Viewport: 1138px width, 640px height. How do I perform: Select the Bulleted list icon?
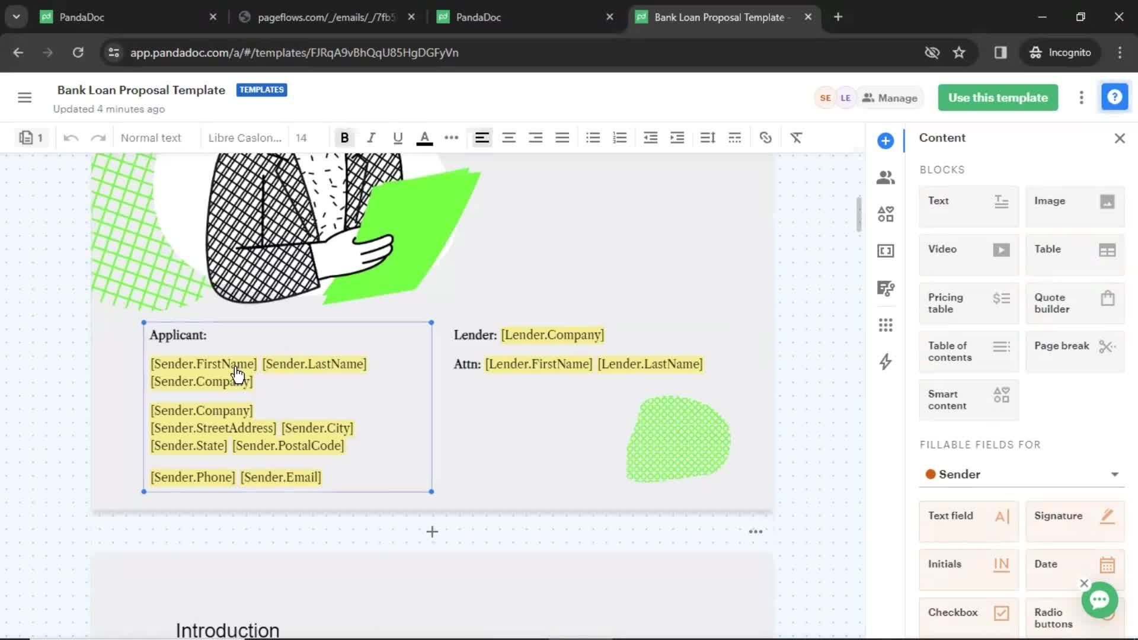593,137
